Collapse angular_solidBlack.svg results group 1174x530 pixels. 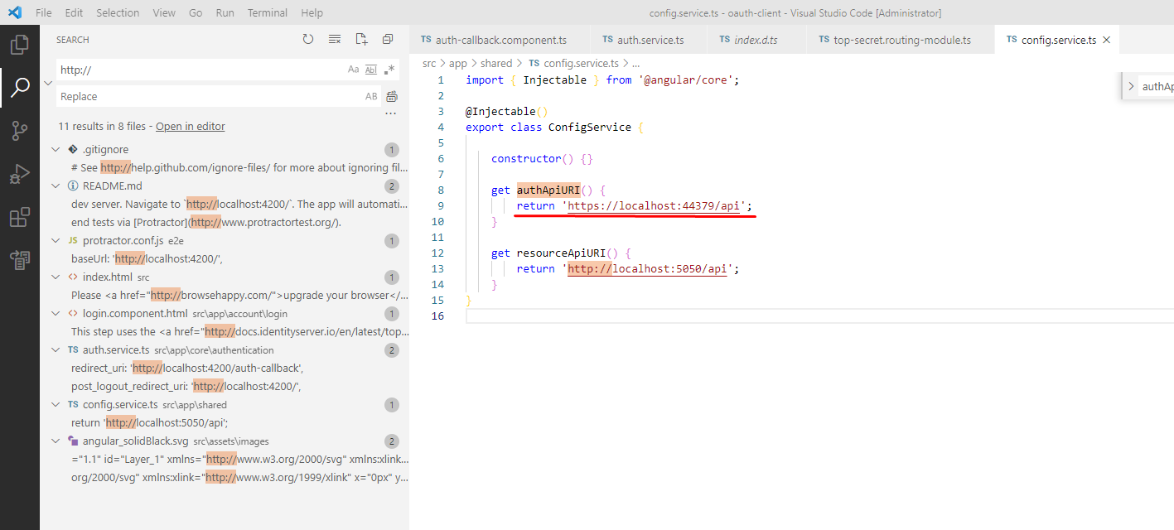pos(56,441)
